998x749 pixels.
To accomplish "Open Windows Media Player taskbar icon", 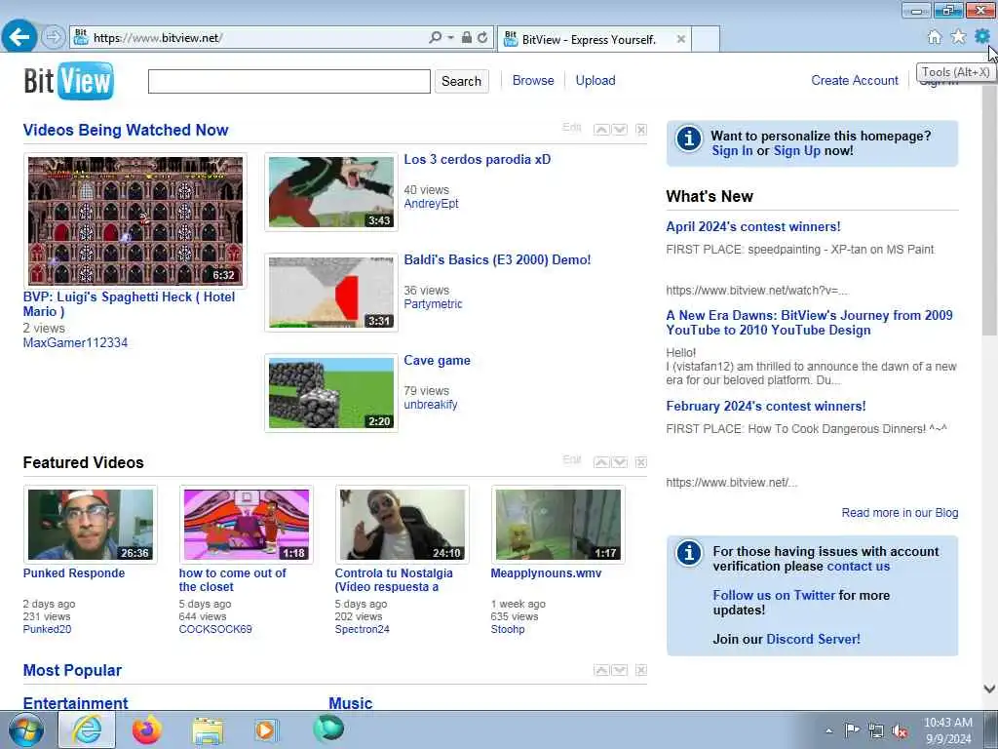I will (x=266, y=729).
